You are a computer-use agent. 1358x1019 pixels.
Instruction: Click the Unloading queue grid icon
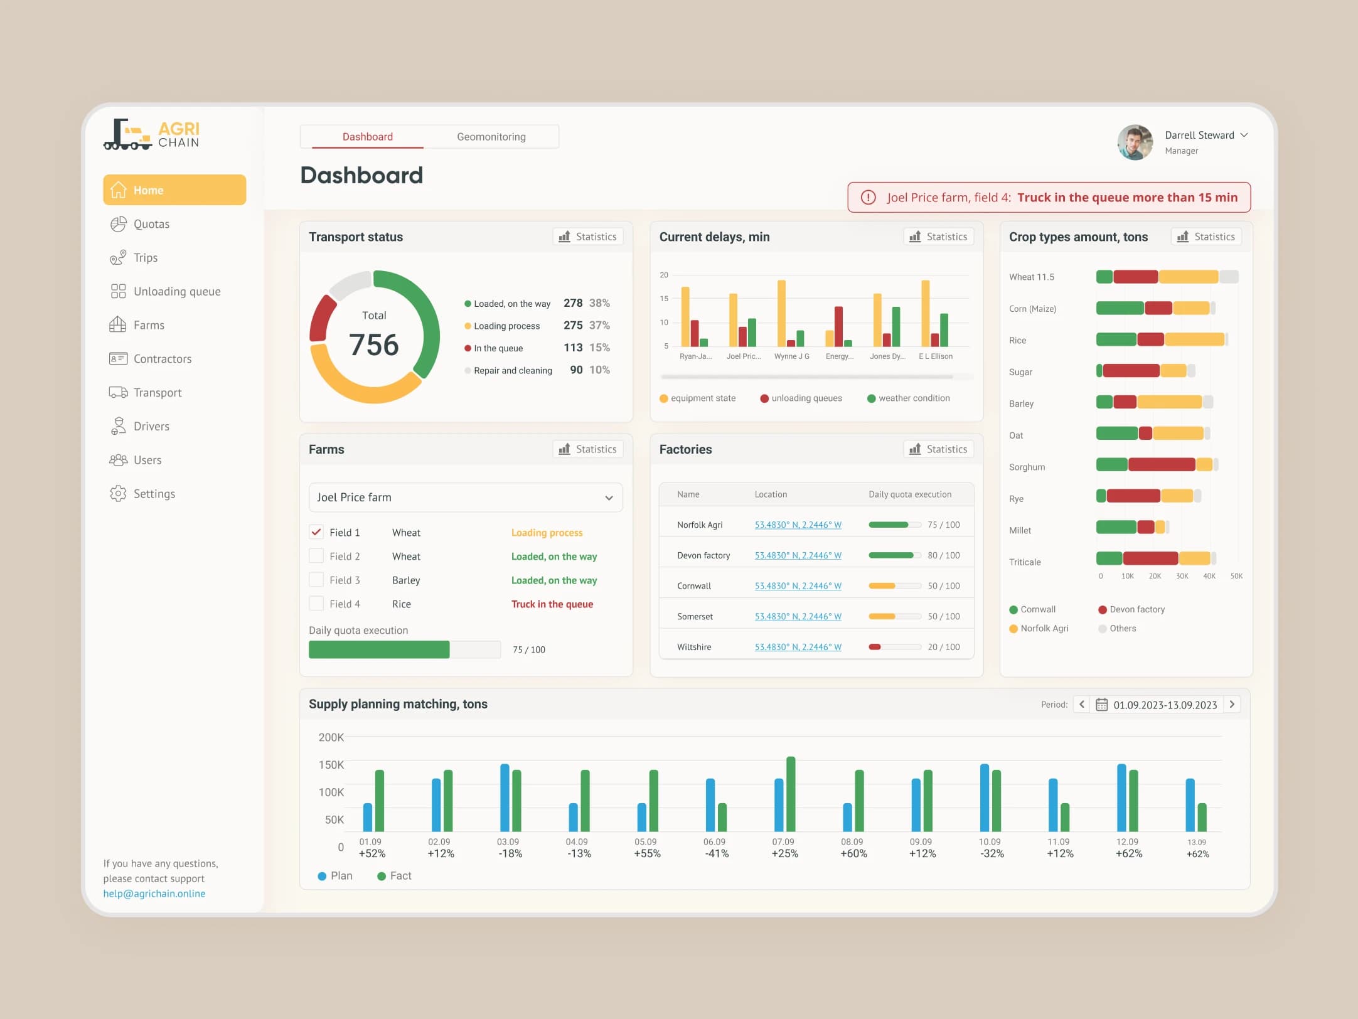(x=118, y=291)
